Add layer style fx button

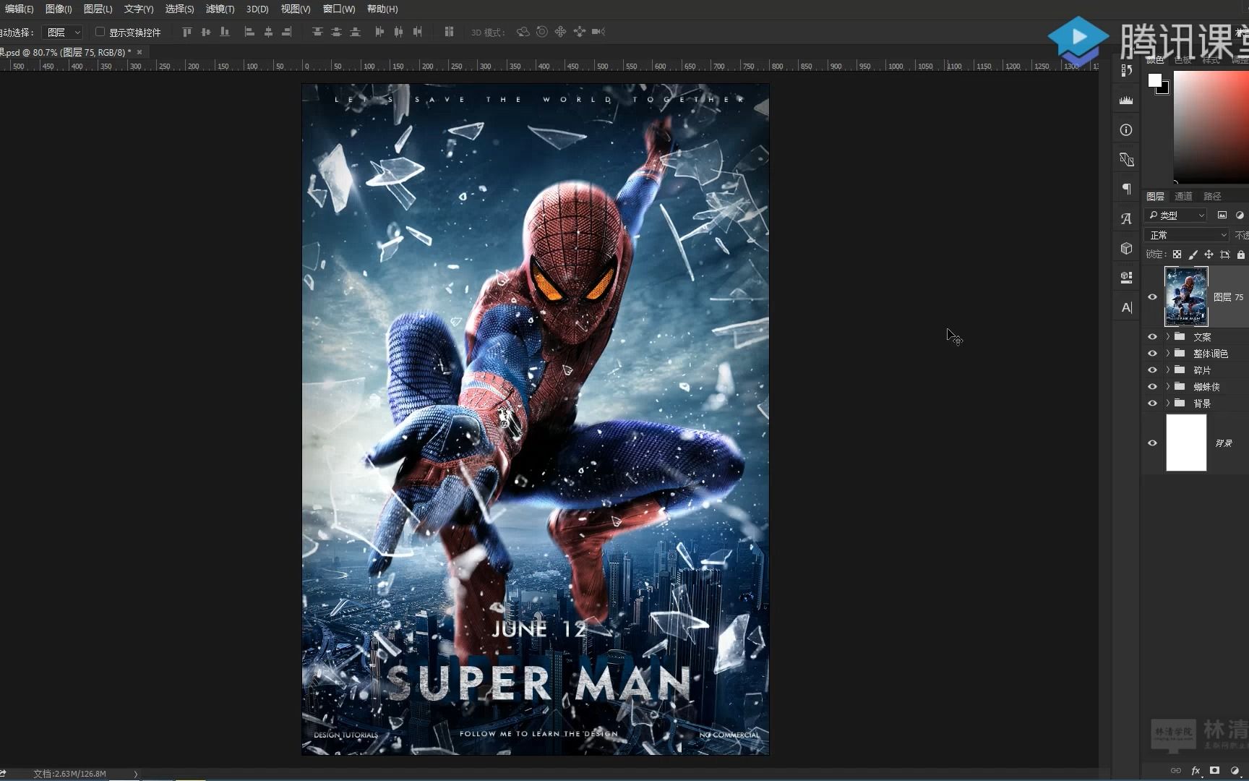[x=1196, y=770]
